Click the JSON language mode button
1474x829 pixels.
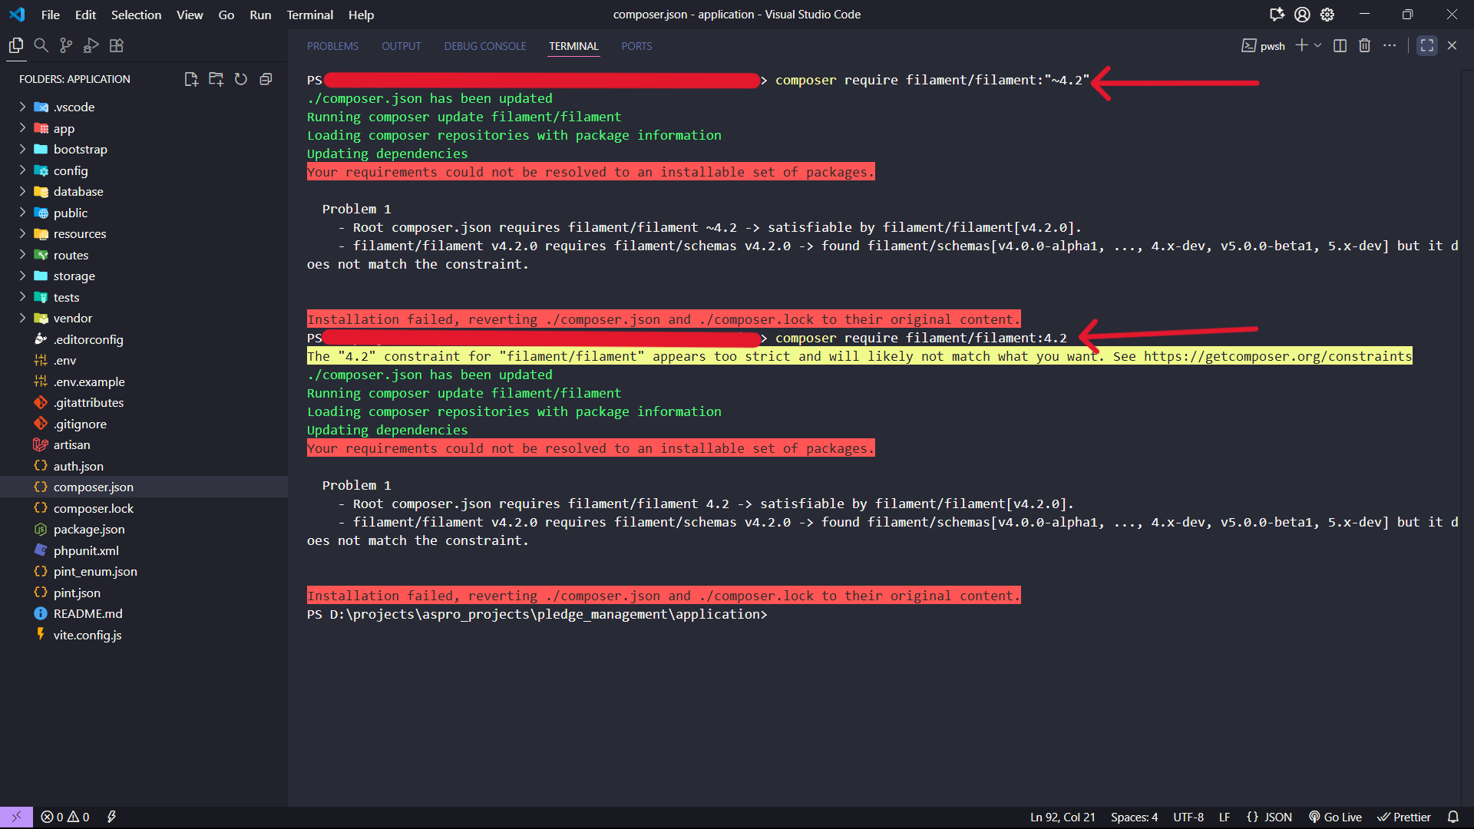pos(1269,817)
